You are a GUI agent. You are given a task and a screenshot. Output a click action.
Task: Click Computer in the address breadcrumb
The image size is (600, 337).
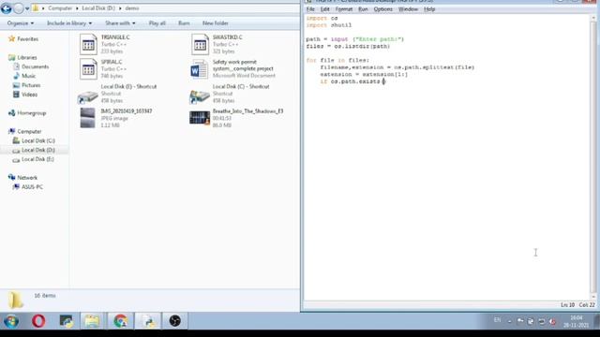pos(60,8)
